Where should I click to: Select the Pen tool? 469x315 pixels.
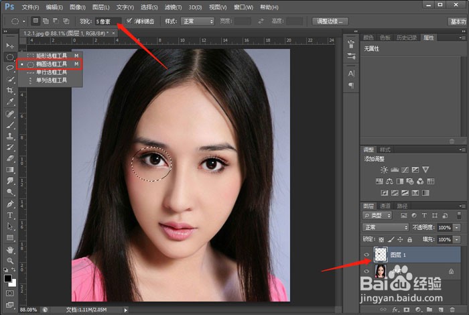[x=10, y=204]
